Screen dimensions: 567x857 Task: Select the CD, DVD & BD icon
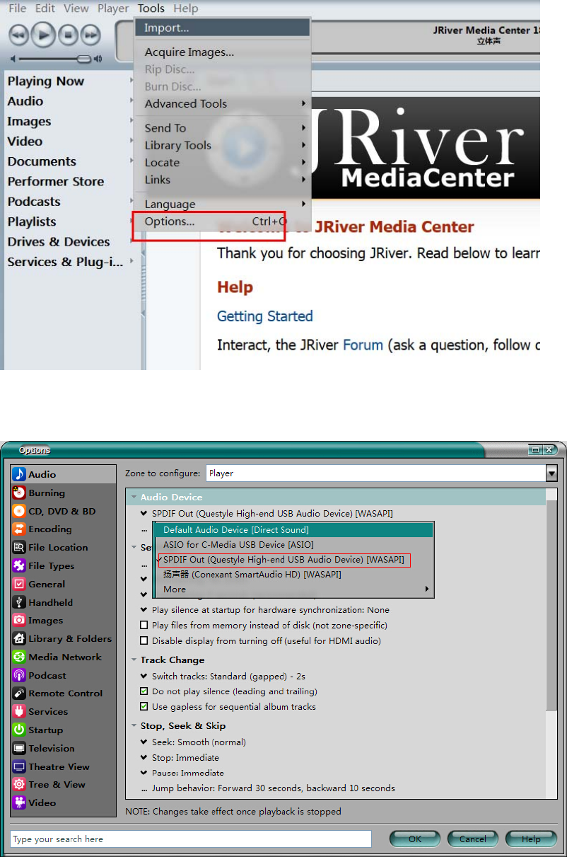[x=19, y=511]
